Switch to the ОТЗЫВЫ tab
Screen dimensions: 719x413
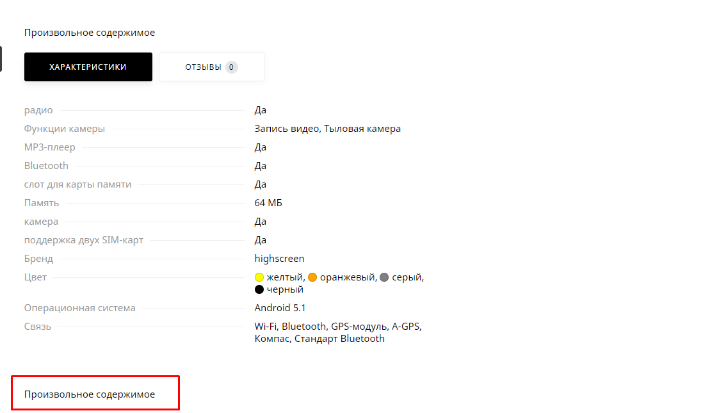click(204, 67)
